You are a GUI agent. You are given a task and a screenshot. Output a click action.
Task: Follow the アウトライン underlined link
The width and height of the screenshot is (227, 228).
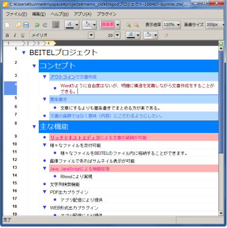(x=63, y=77)
